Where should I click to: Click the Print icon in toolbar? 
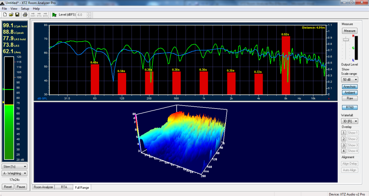click(x=25, y=15)
